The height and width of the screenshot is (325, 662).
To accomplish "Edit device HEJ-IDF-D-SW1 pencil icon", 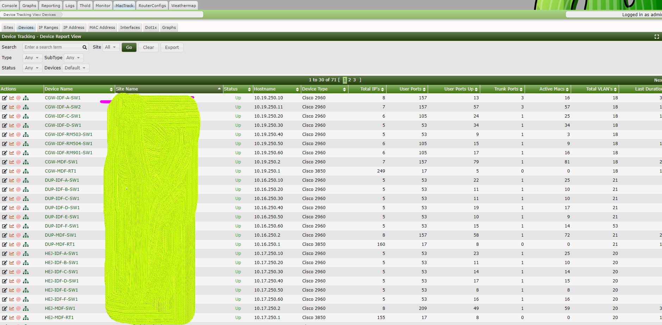I will click(5, 281).
